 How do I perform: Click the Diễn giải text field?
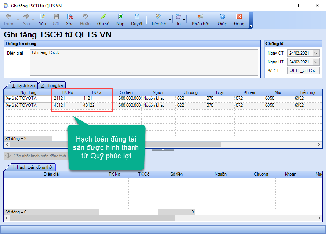(144, 62)
